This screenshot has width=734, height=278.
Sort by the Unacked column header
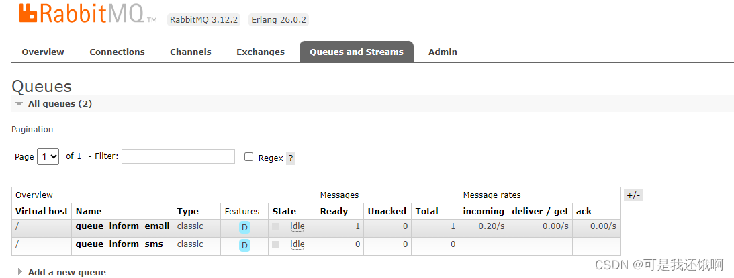(x=387, y=211)
